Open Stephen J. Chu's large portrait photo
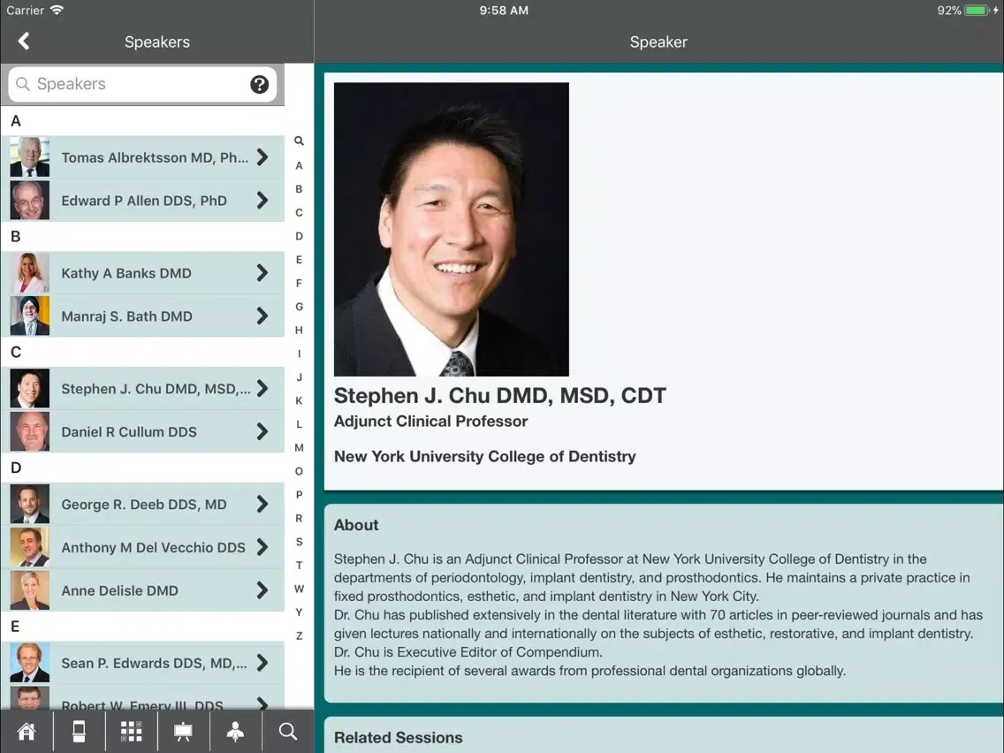This screenshot has height=753, width=1004. point(452,229)
